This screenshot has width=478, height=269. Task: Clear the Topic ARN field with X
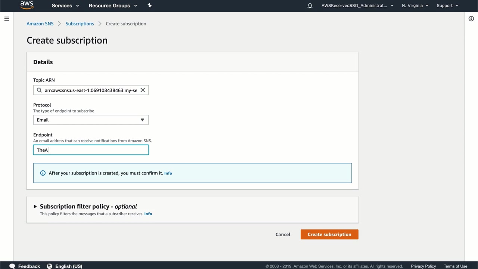[143, 90]
